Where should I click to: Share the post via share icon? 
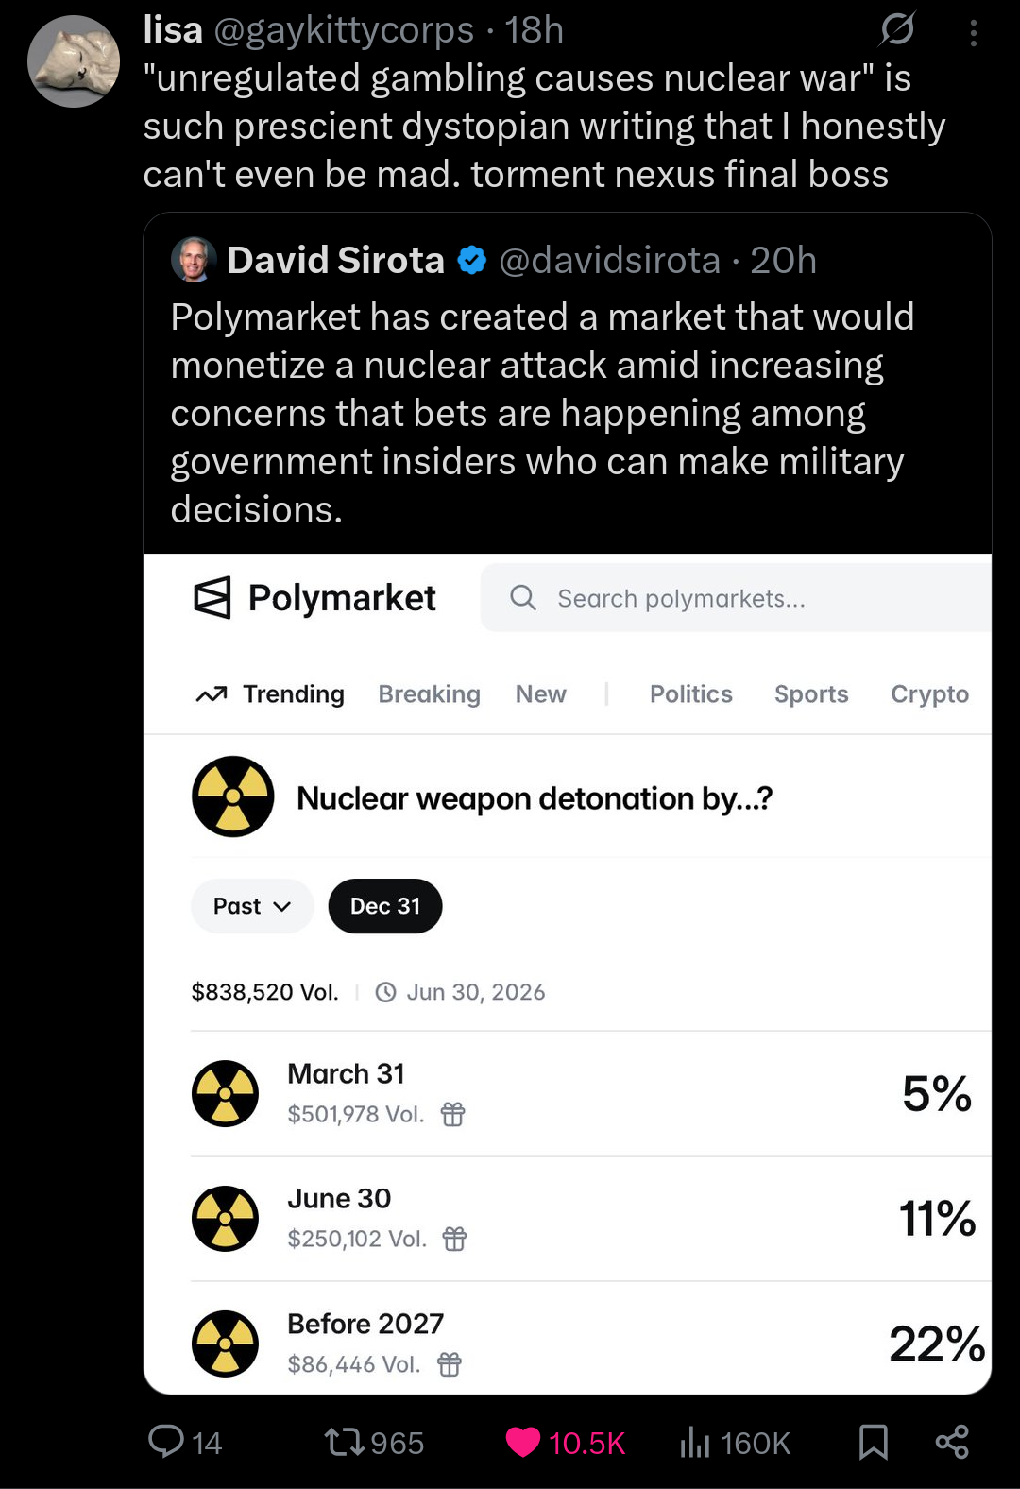tap(952, 1442)
